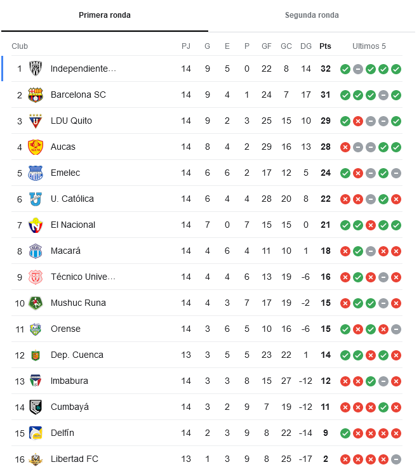Open the Libertad FC team link
Screen dimensions: 419x467
click(74, 459)
